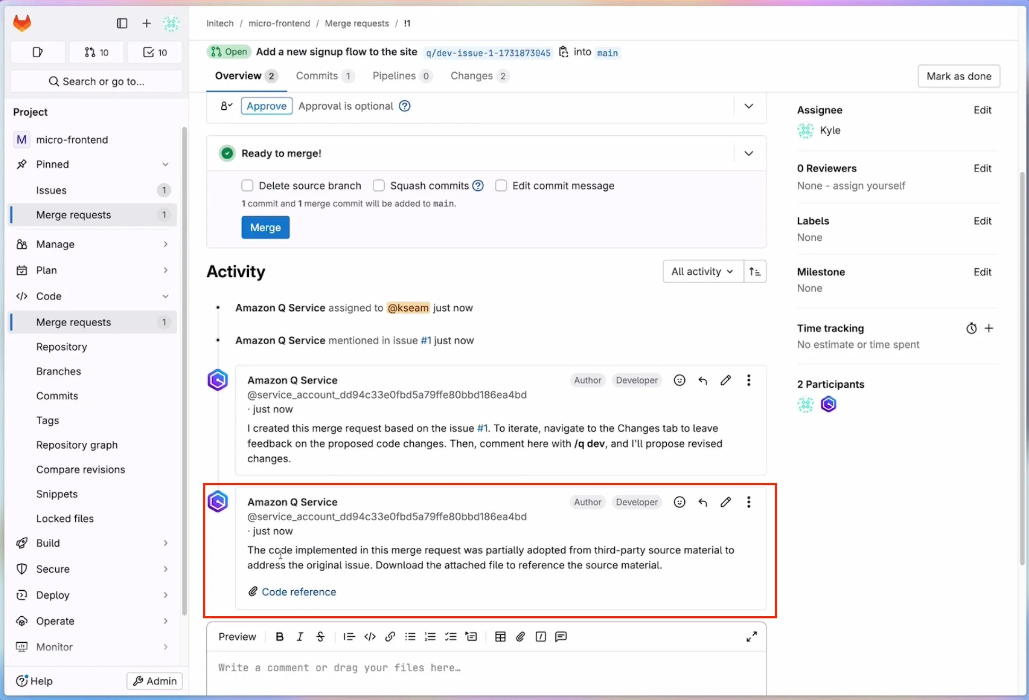Click the Amazon Q Service author avatar icon

pyautogui.click(x=218, y=502)
